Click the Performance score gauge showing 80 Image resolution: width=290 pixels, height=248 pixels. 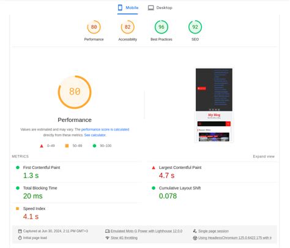[x=94, y=27]
